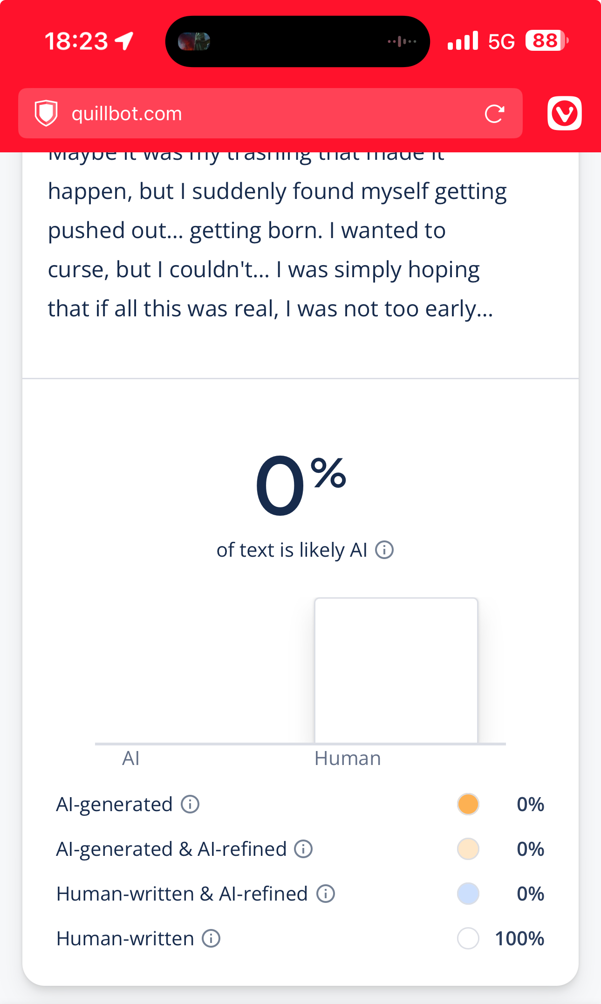The width and height of the screenshot is (601, 1004).
Task: Tap info icon beside 'of text is likely AI'
Action: click(x=384, y=550)
